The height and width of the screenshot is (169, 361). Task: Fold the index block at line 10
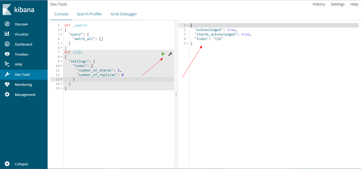pyautogui.click(x=62, y=66)
